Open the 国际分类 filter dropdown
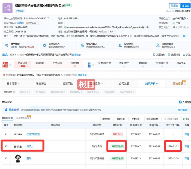Screen dimensions: 191x169 [122, 119]
